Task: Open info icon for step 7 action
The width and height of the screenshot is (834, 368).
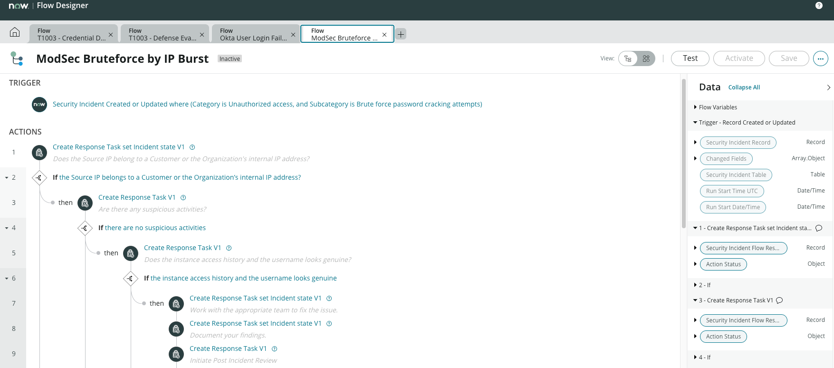Action: coord(329,299)
